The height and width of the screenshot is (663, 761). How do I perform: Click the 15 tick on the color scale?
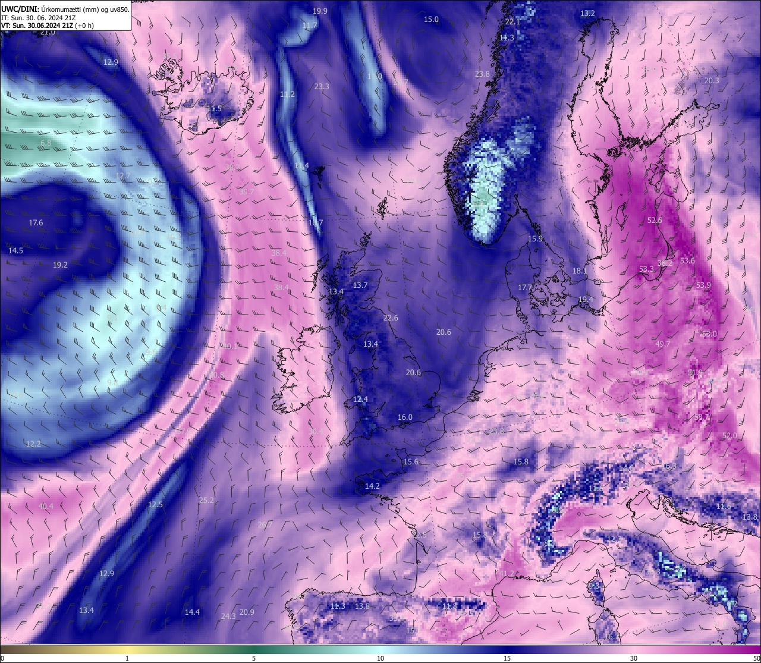(x=507, y=658)
